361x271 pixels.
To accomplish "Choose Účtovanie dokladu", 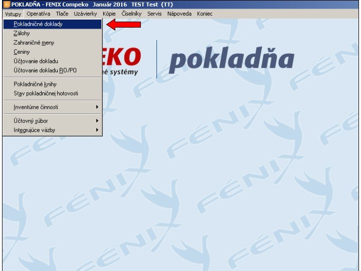I will (53, 61).
